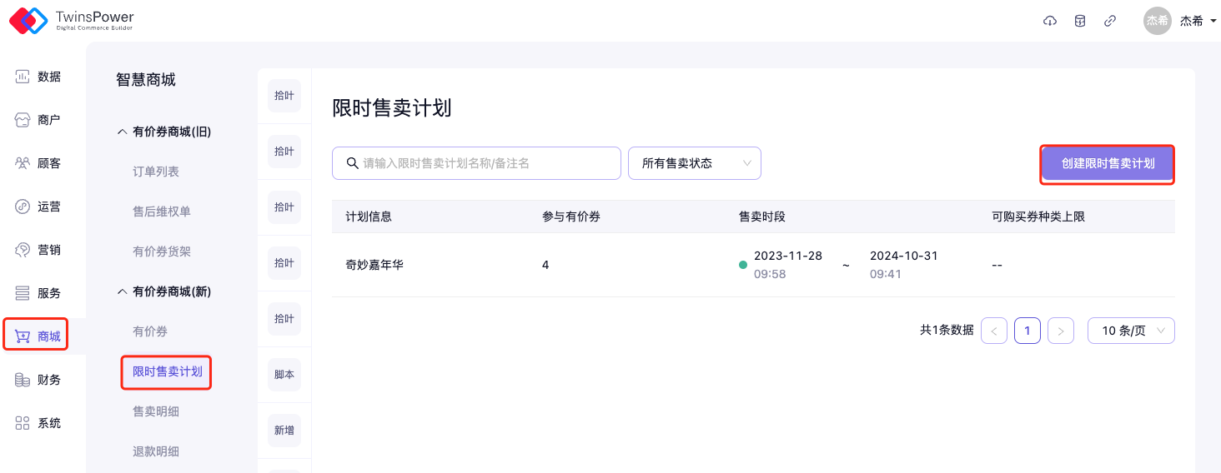Image resolution: width=1221 pixels, height=473 pixels.
Task: Go to page 1 in pagination
Action: pyautogui.click(x=1027, y=331)
